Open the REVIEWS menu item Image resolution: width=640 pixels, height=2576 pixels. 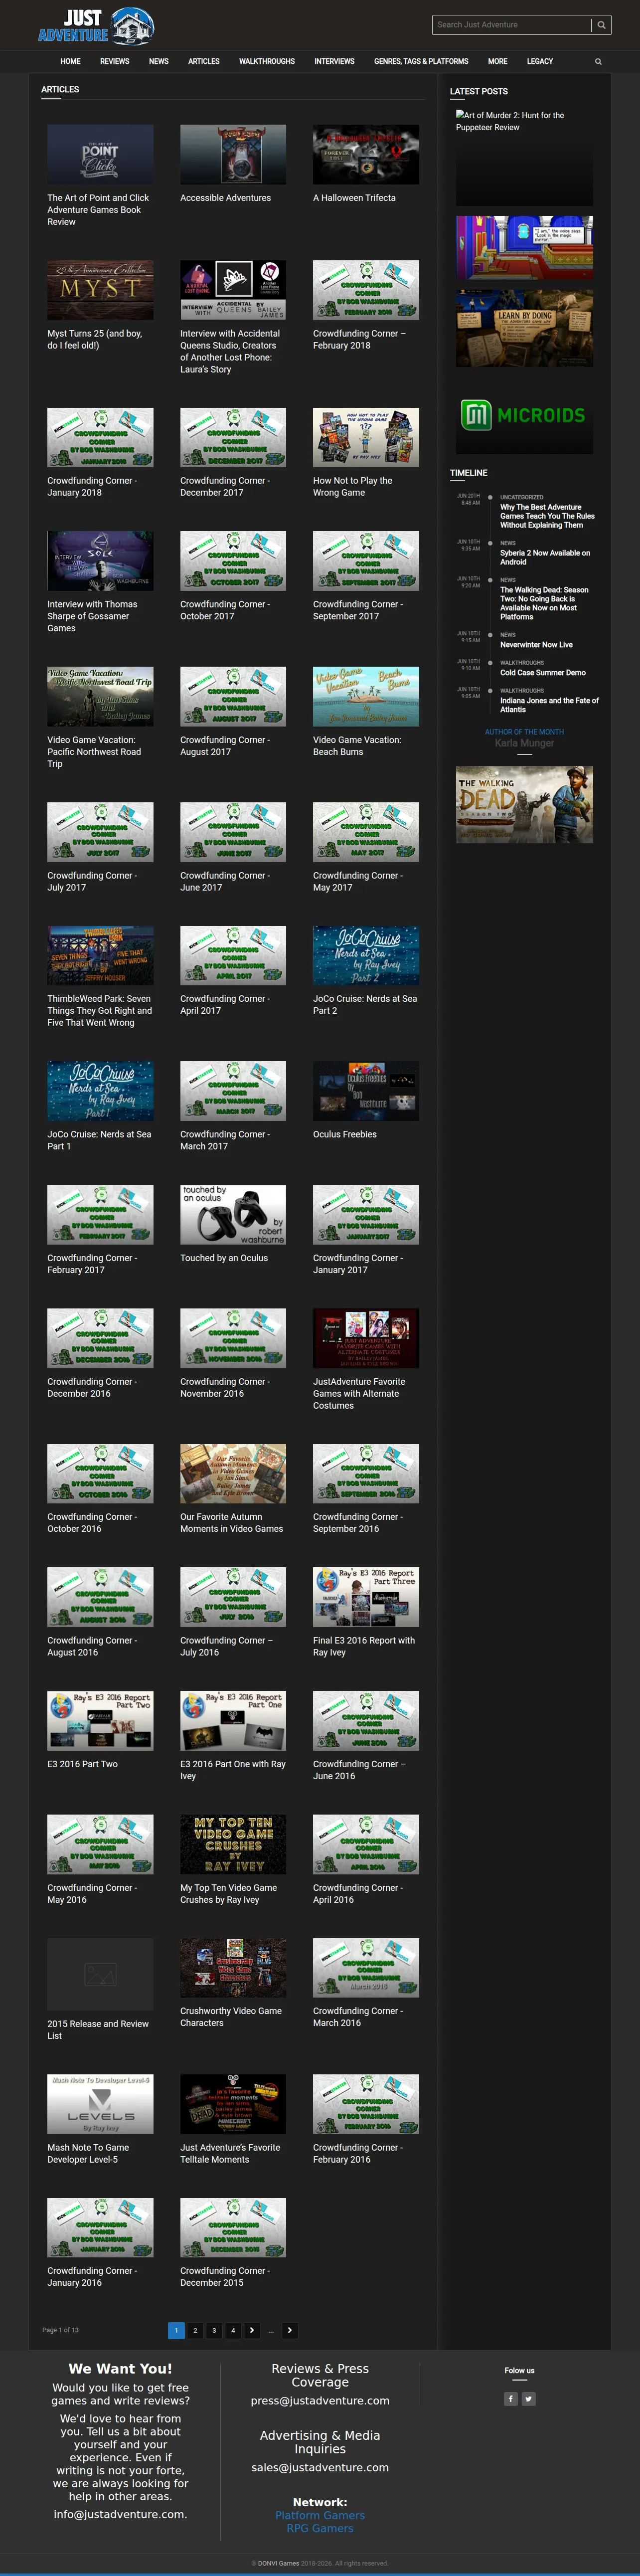[115, 62]
